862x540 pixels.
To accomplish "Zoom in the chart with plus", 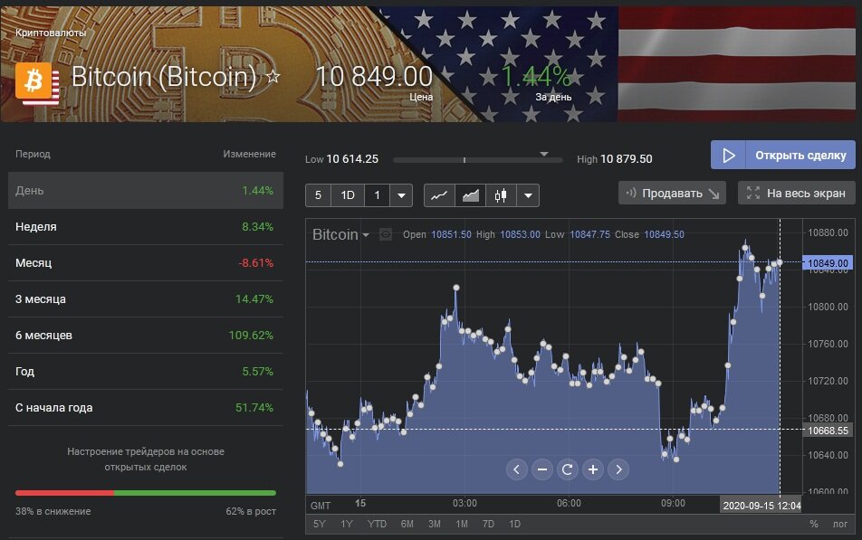I will [x=593, y=469].
